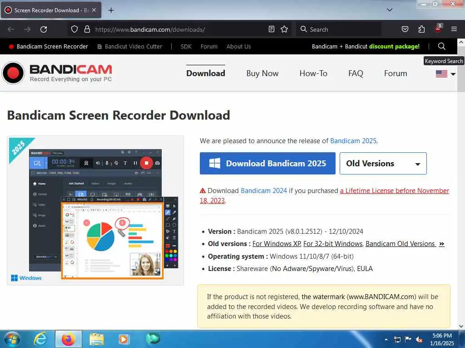Expand the Old Versions dropdown
This screenshot has height=348, width=465.
[383, 163]
